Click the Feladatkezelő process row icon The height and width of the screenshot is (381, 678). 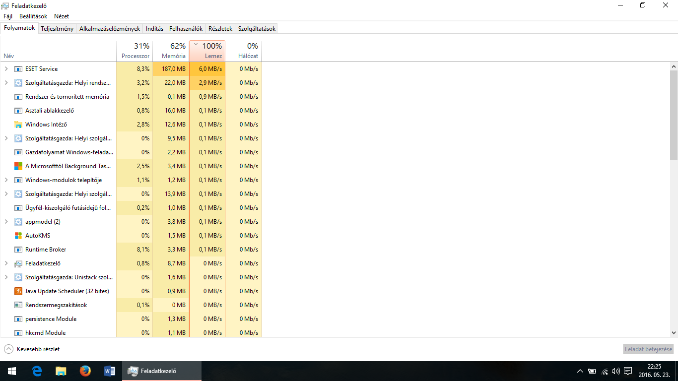18,263
